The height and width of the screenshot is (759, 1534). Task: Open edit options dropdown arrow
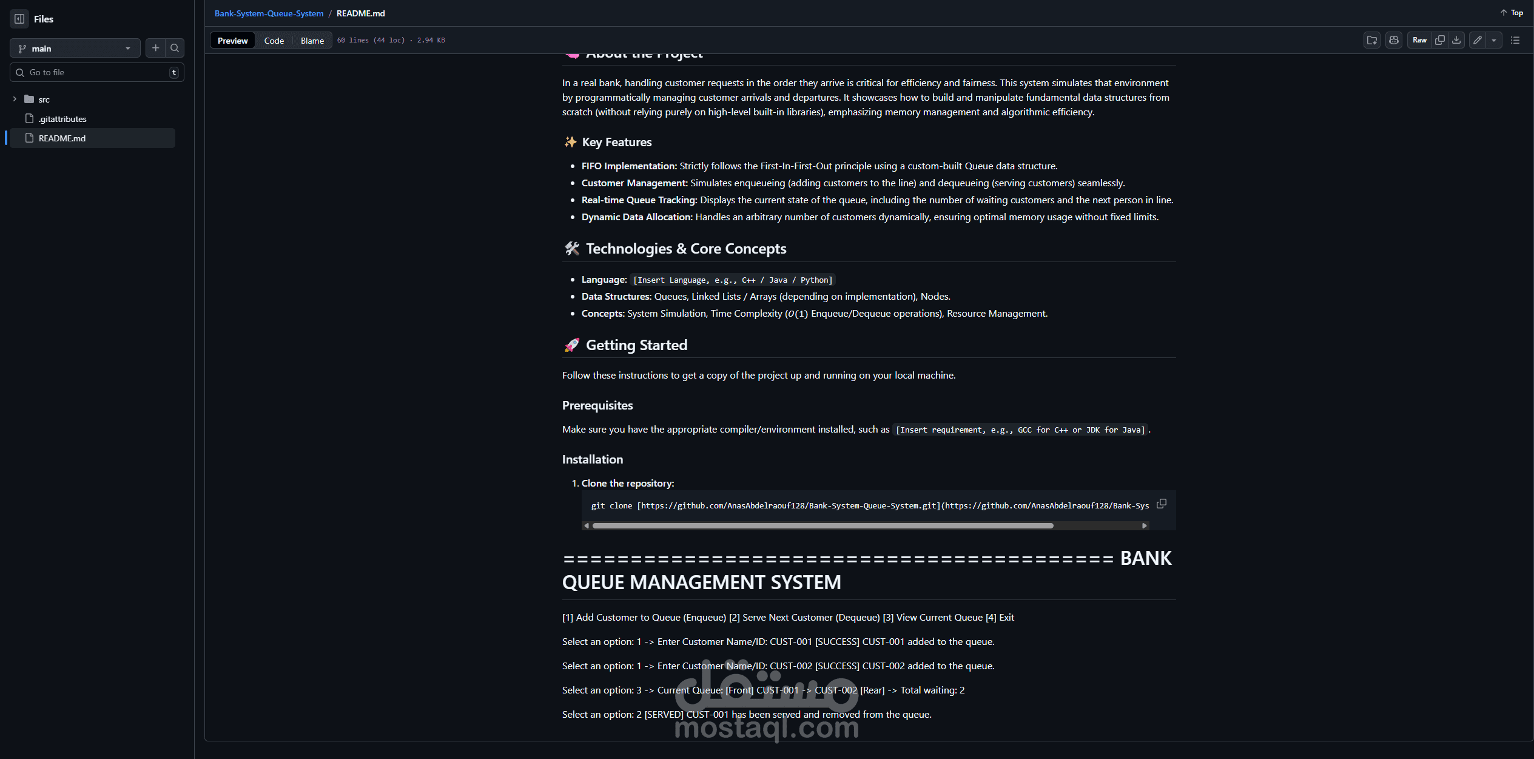click(x=1494, y=41)
